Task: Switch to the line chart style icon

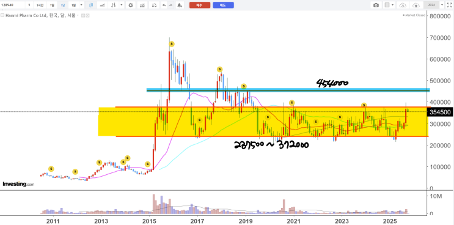Action: point(102,5)
